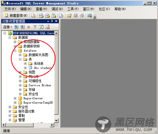Expand the ReportServer database node
Viewport: 158px width, 134px height.
15,98
